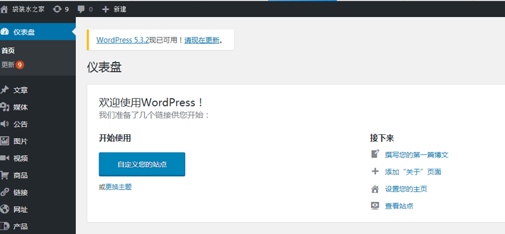Open the 仪表盘 sidebar menu
The height and width of the screenshot is (234, 505).
tap(38, 32)
